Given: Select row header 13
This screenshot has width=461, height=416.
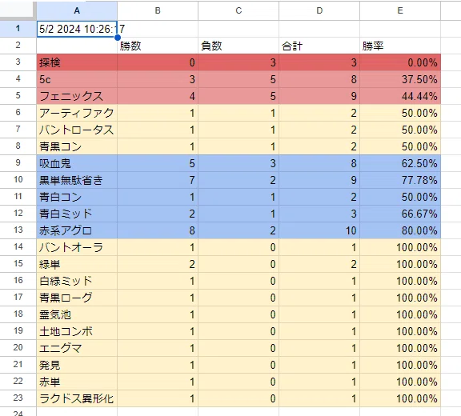Looking at the screenshot, I should pos(18,230).
